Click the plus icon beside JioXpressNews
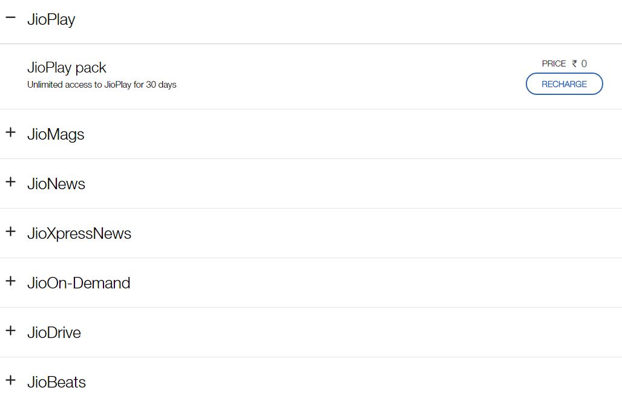 [10, 232]
